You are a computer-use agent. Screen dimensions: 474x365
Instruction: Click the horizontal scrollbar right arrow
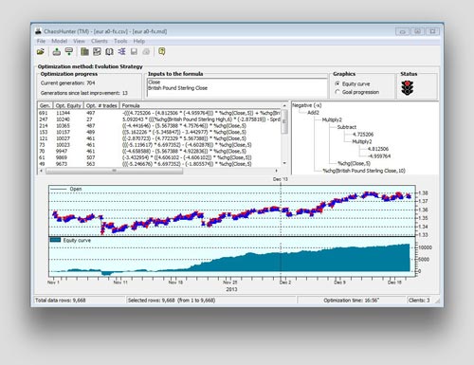click(x=277, y=171)
